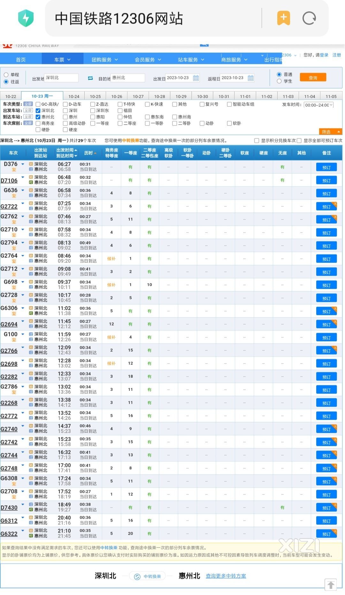
Task: Expand stop details for train G2786
Action: point(23,386)
